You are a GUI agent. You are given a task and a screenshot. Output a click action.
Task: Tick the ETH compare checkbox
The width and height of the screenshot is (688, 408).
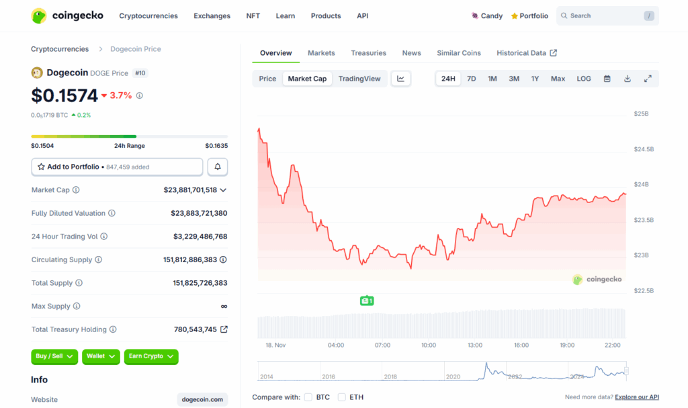point(342,397)
